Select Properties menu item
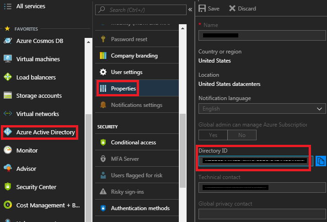 [x=137, y=88]
